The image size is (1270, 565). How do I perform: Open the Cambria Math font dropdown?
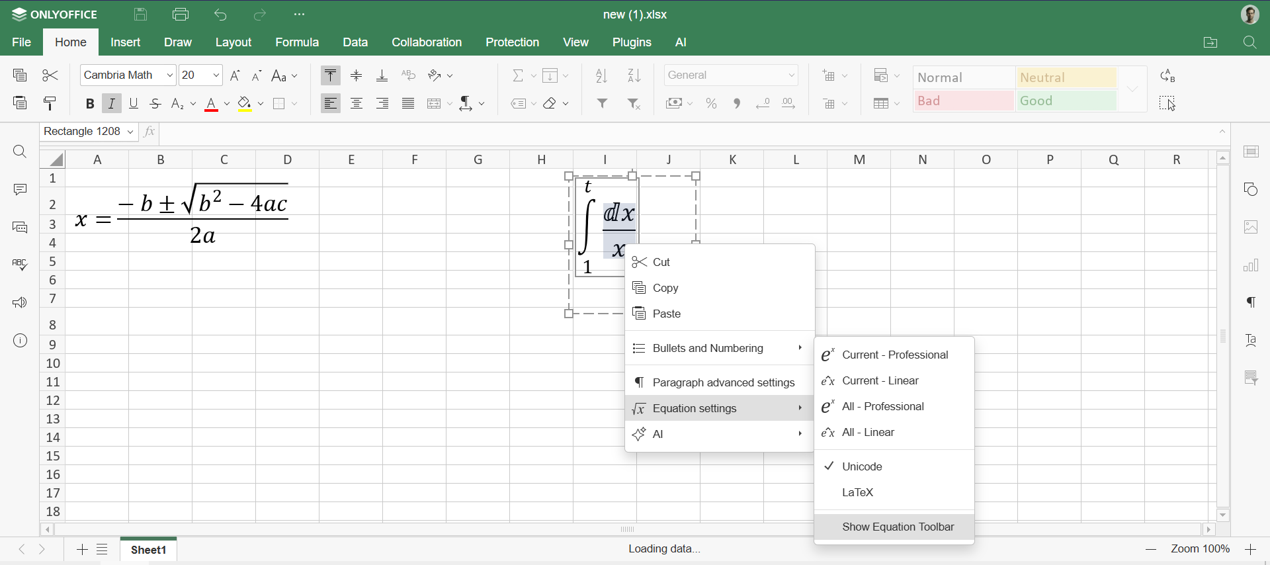[169, 75]
